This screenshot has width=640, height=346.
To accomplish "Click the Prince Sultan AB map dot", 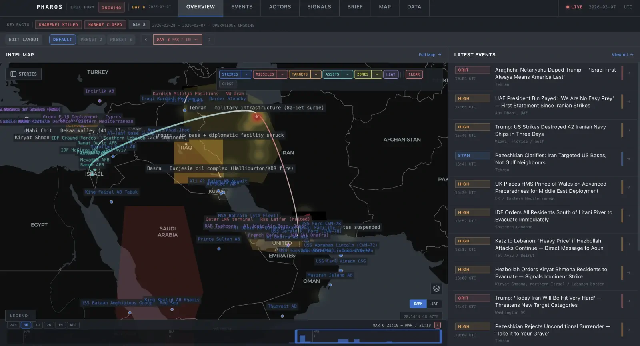I will (x=219, y=249).
